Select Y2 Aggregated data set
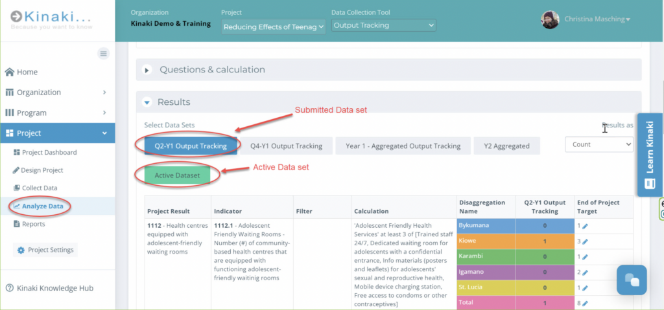This screenshot has height=310, width=664. click(507, 146)
